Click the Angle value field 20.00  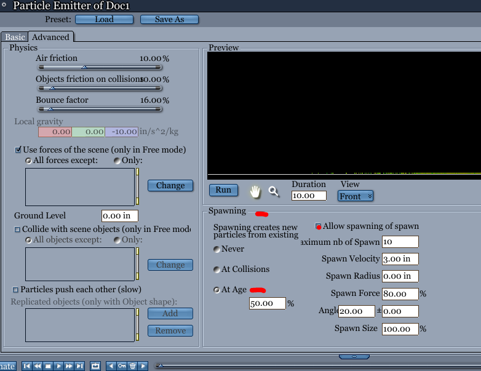[x=357, y=311]
